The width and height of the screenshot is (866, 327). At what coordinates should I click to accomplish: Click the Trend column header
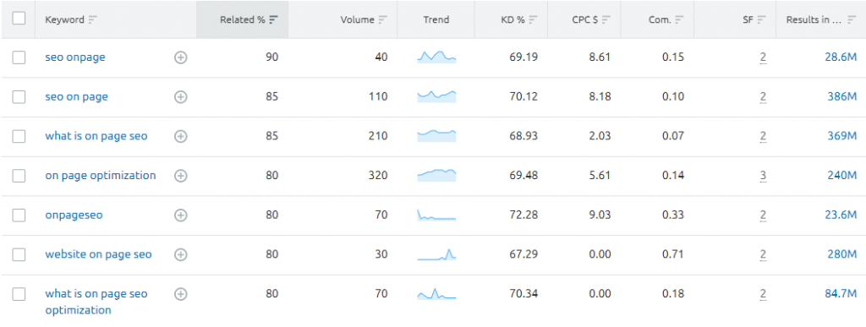pos(436,19)
